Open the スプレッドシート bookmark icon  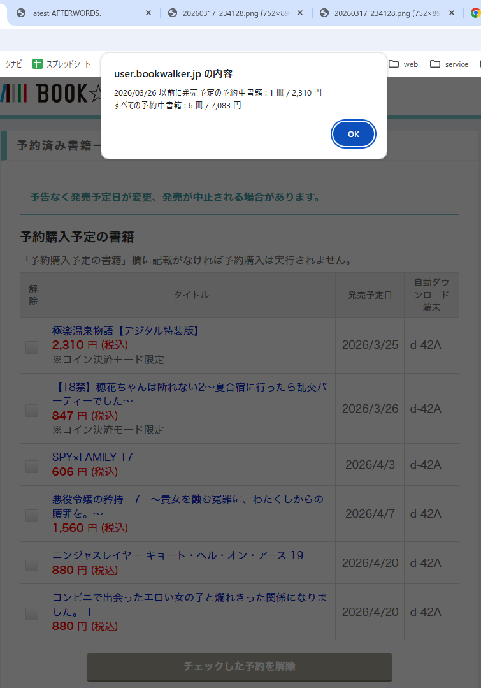[x=38, y=64]
